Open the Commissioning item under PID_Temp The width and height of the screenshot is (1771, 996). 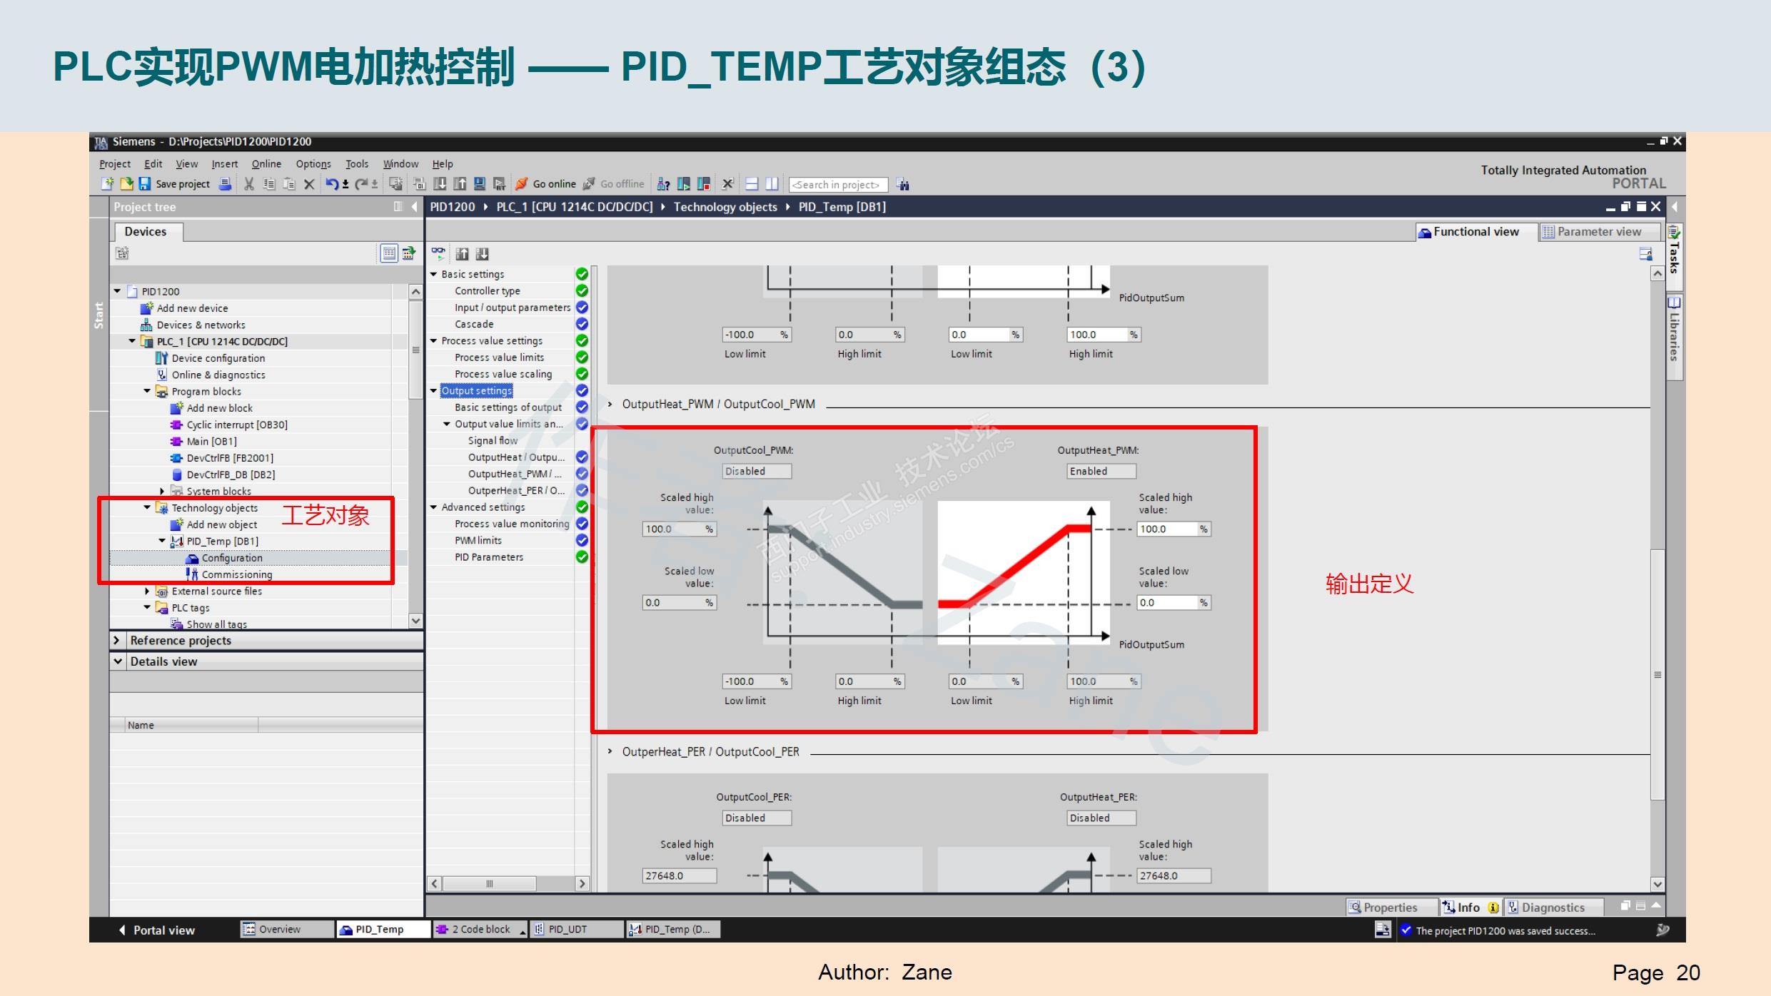coord(236,574)
